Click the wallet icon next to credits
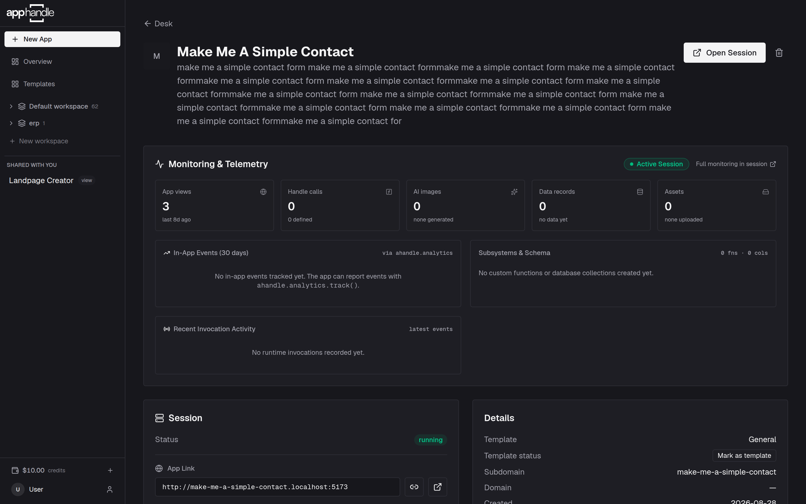The width and height of the screenshot is (806, 504). coord(15,470)
